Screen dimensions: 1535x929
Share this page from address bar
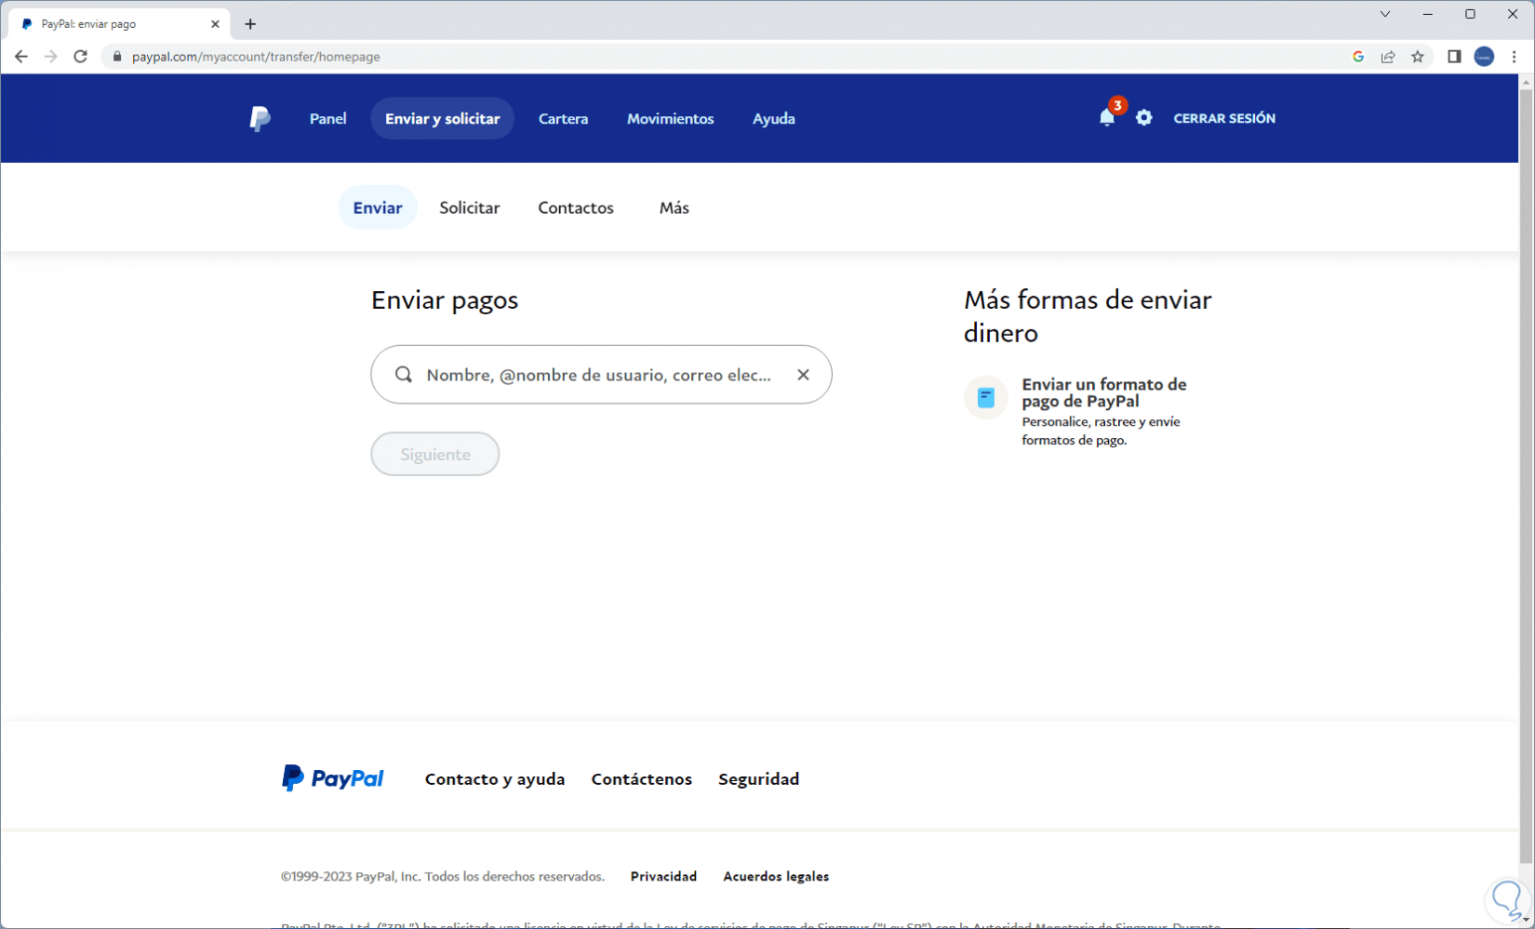click(1388, 57)
